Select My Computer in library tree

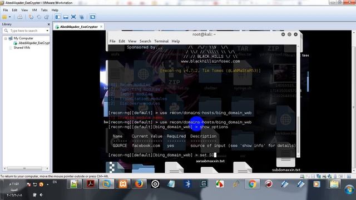[x=23, y=38]
